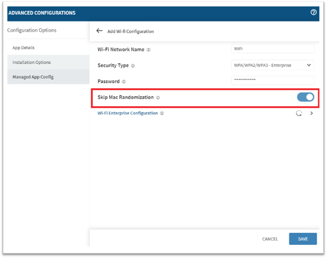Viewport: 327px width, 258px height.
Task: Click the info icon after Wi-Fi Enterprise Configuration
Action: coord(162,114)
